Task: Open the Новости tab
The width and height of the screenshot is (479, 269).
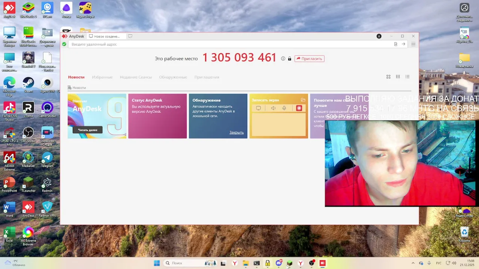Action: (x=76, y=77)
